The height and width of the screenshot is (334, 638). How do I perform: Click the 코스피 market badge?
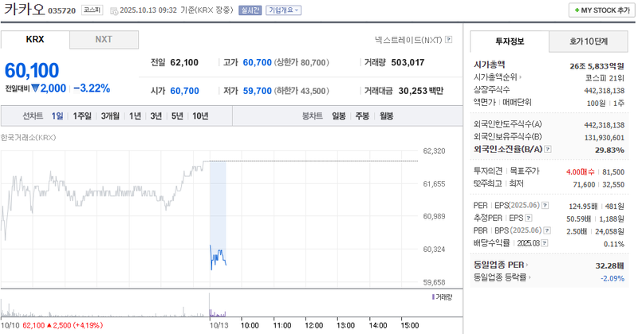93,10
